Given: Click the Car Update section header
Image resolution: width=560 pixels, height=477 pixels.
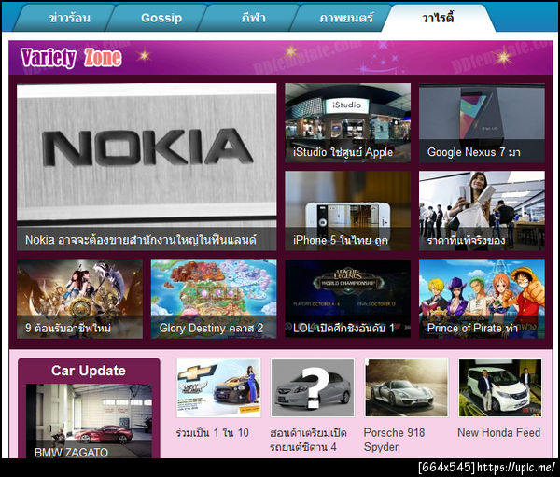Looking at the screenshot, I should pos(89,371).
